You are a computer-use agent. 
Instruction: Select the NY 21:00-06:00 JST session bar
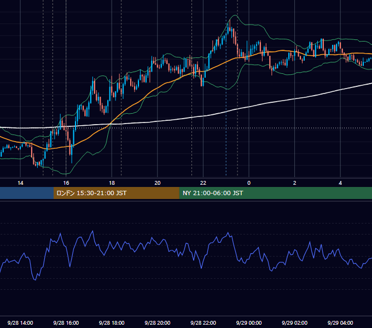pyautogui.click(x=275, y=193)
